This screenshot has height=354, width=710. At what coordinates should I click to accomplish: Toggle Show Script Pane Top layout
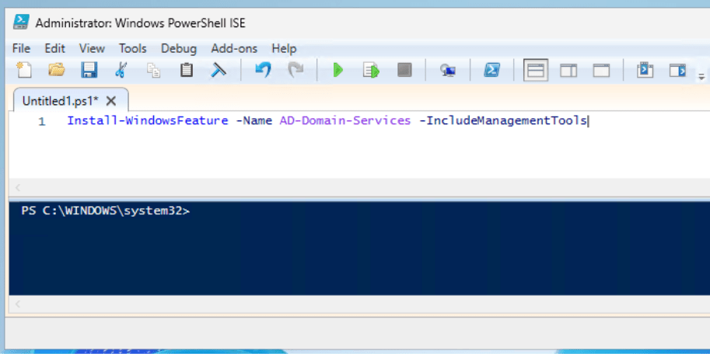[x=536, y=71]
